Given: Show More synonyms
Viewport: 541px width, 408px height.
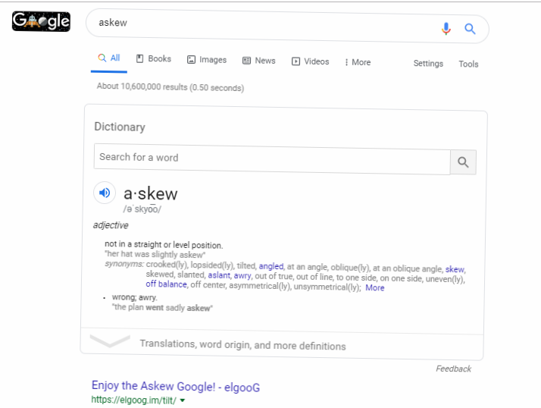Looking at the screenshot, I should click(375, 287).
